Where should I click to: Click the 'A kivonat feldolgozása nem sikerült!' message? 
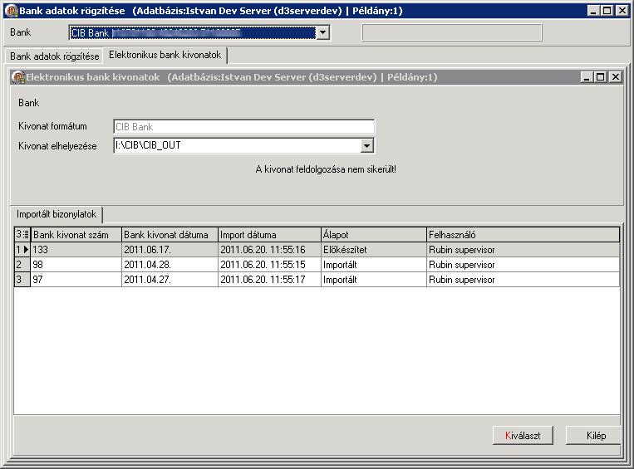click(326, 169)
